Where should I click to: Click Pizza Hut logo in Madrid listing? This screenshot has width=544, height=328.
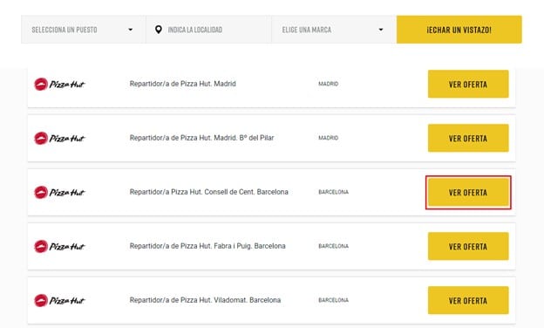pyautogui.click(x=59, y=84)
